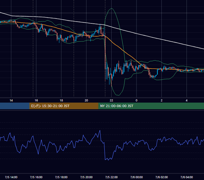Click the 0 hour label on price chart axis

click(136, 100)
